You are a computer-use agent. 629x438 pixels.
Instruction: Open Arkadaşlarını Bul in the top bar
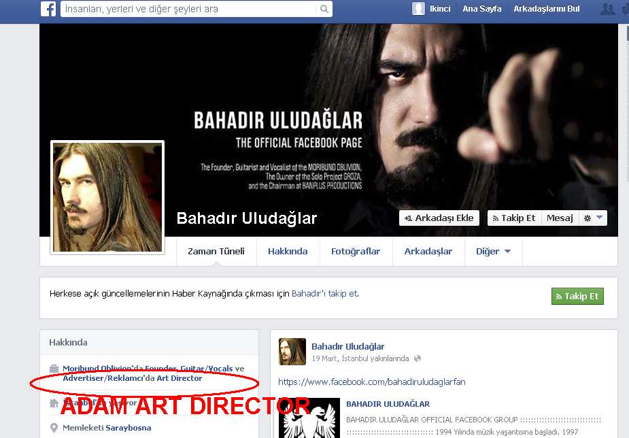tap(546, 8)
